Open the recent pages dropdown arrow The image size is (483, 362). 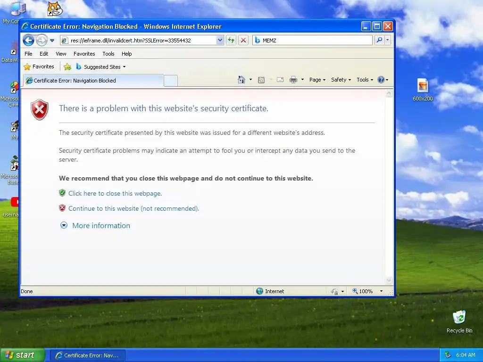click(52, 41)
